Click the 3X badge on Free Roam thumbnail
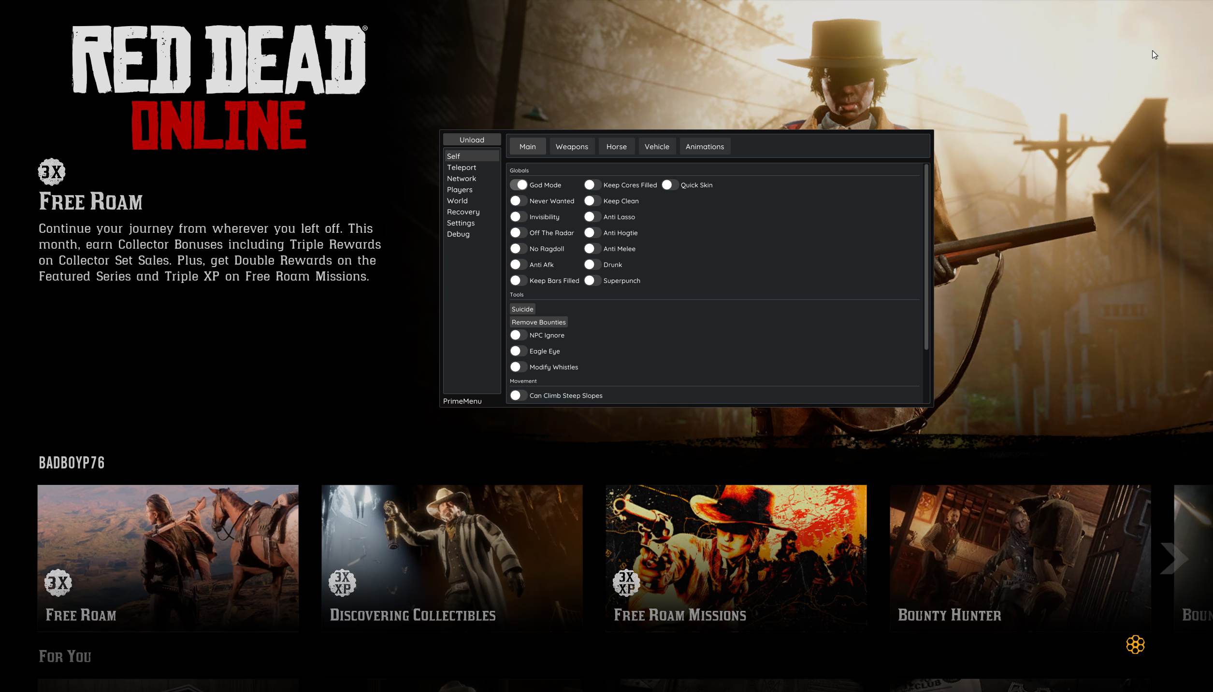 pos(58,582)
